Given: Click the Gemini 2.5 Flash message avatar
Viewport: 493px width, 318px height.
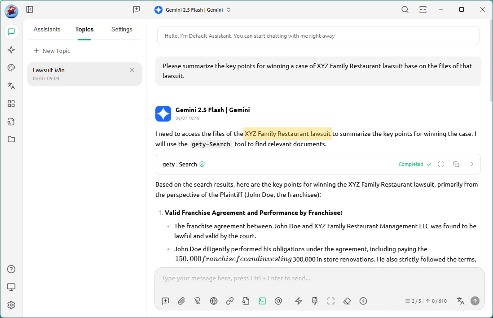Looking at the screenshot, I should [x=163, y=114].
